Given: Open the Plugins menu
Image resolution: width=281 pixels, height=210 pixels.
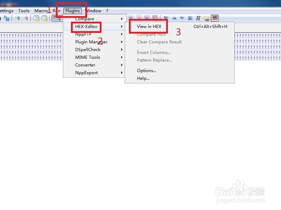Looking at the screenshot, I should [72, 11].
